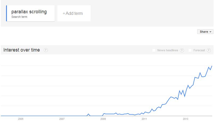
Task: Enable the News headlines checkbox
Action: tap(154, 50)
